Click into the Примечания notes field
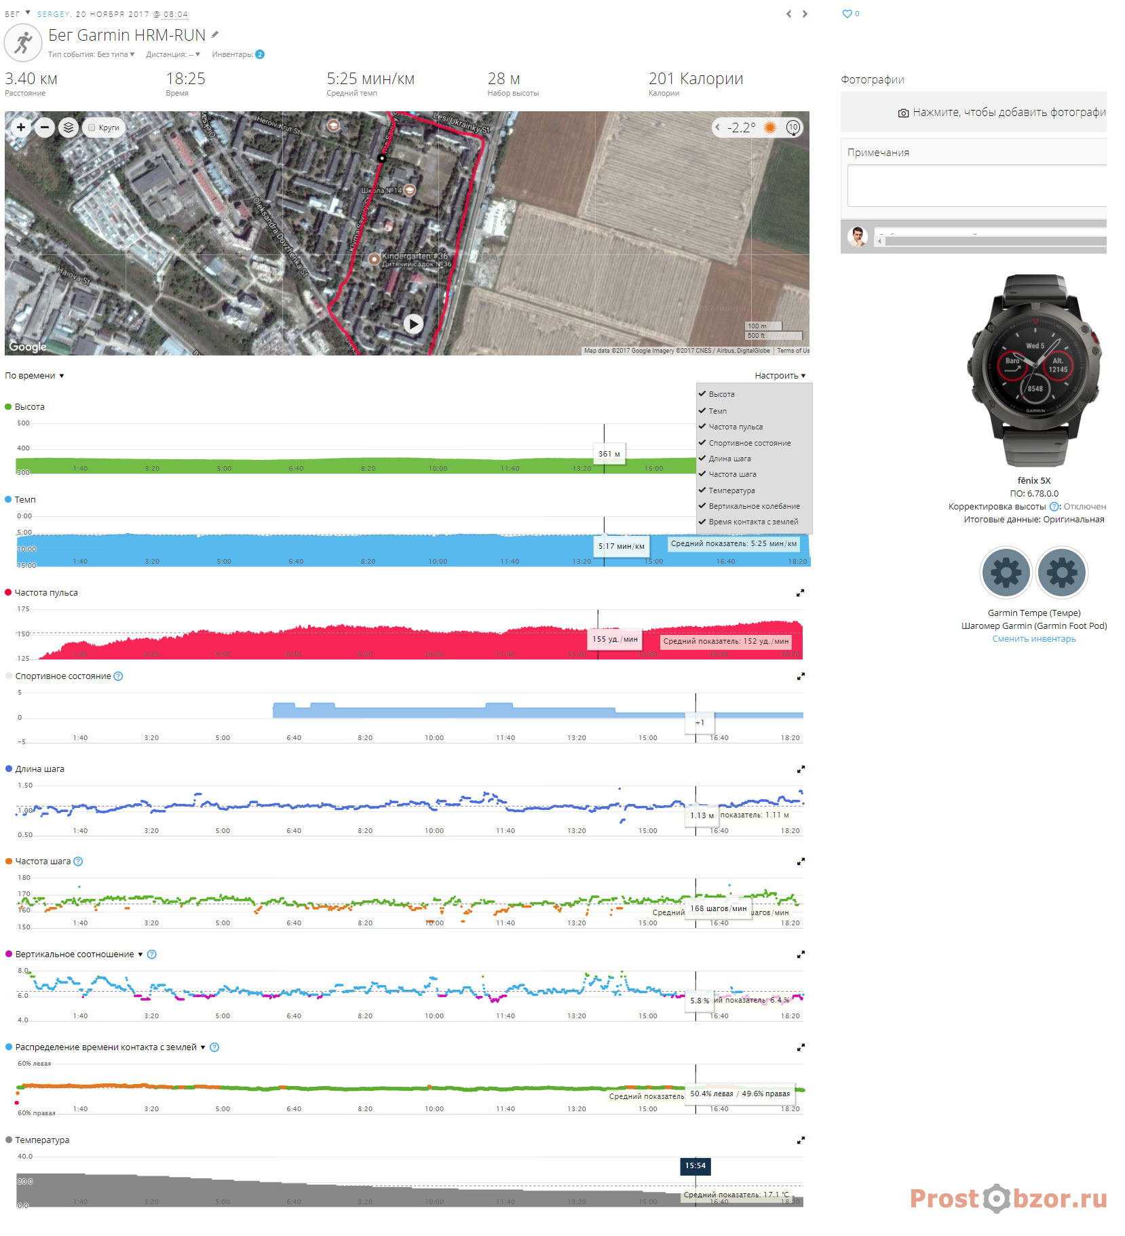This screenshot has width=1125, height=1236. click(977, 185)
